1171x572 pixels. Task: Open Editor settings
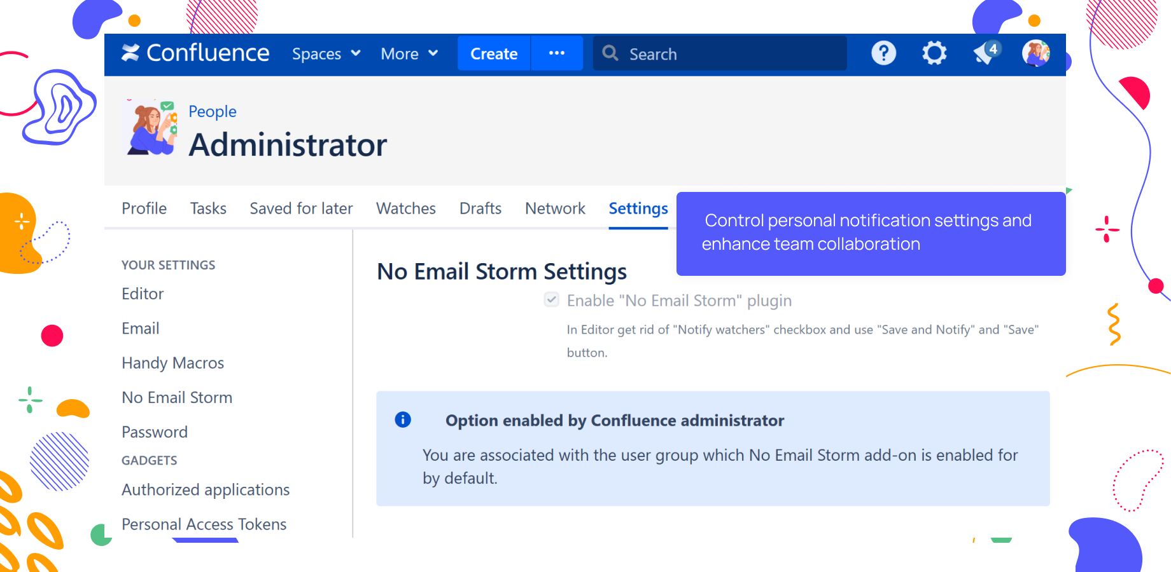coord(143,294)
